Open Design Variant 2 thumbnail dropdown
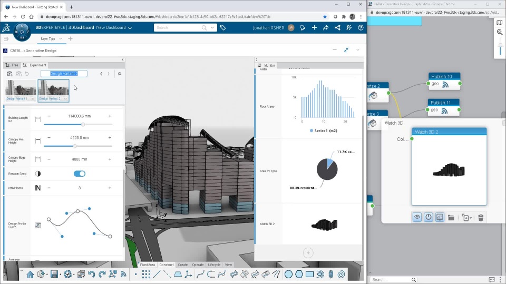 65,99
